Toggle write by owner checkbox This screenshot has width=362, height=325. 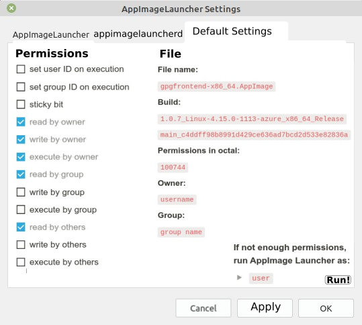(x=21, y=139)
